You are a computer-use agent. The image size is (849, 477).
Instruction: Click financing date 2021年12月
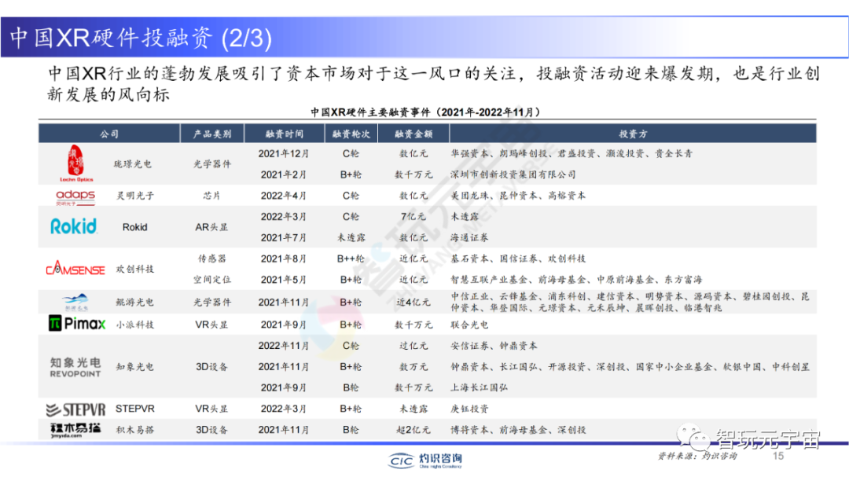click(x=284, y=153)
